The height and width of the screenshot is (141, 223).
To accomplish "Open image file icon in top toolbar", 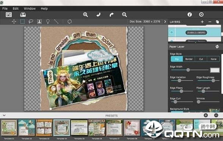I will (9, 15).
